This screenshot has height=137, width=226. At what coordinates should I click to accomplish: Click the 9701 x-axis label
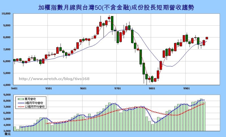click(x=118, y=88)
